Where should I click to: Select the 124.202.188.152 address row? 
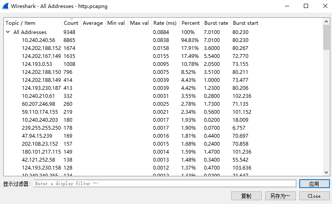163,48
